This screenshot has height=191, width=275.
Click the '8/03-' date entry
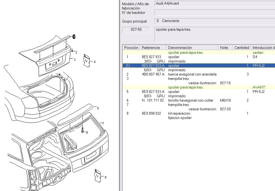click(x=148, y=96)
